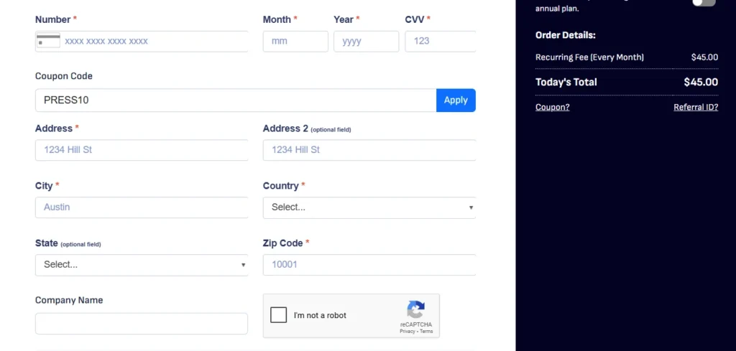The width and height of the screenshot is (736, 351).
Task: Open the Country dropdown
Action: coord(369,207)
